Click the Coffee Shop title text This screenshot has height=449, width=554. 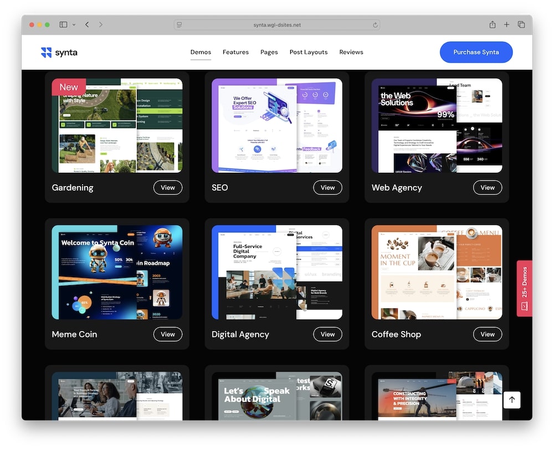[396, 334]
